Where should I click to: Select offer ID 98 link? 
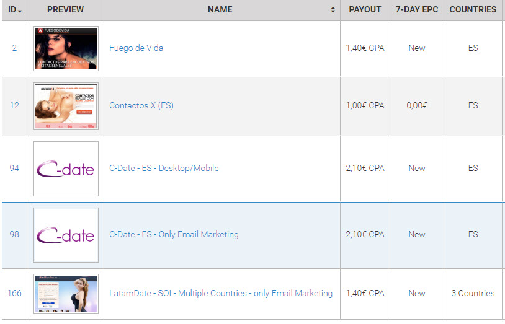click(x=14, y=234)
